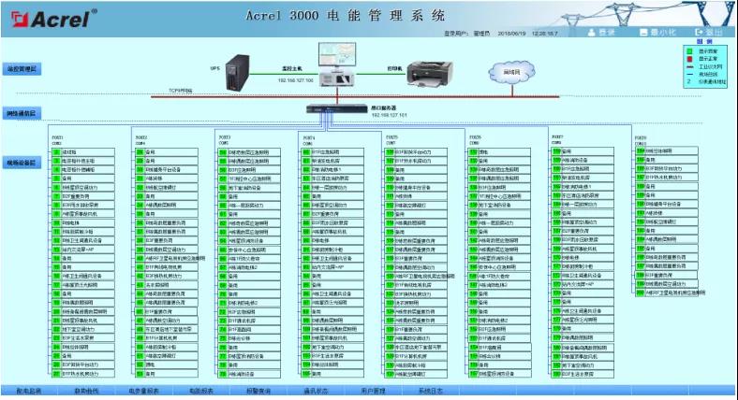Select the 进线柜 device row under PORT1
This screenshot has width=738, height=400.
[x=83, y=152]
